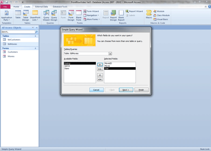This screenshot has width=211, height=151.
Task: Switch to Database Tools tab
Action: tap(60, 6)
